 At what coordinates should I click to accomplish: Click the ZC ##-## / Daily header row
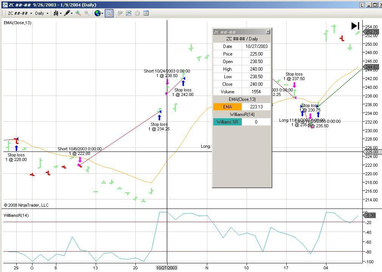(242, 39)
